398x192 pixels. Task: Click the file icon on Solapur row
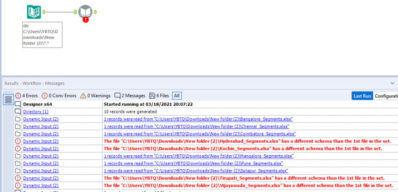coord(18,171)
